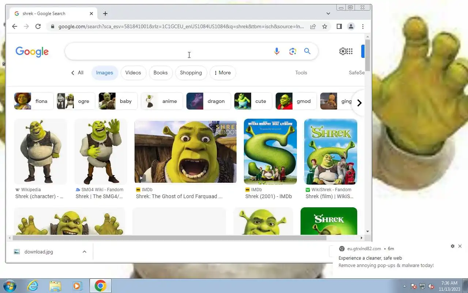468x293 pixels.
Task: Expand download.jpg options chevron
Action: click(x=84, y=252)
